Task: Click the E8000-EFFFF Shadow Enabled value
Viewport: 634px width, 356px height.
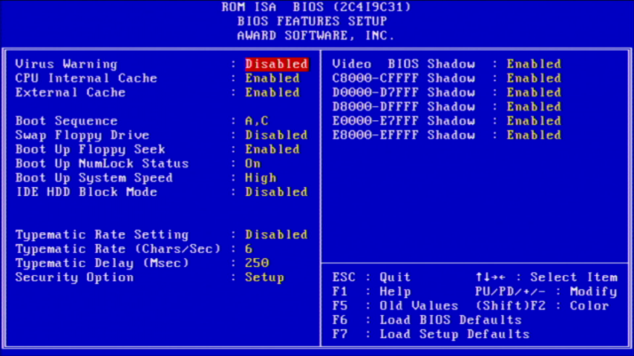Action: point(534,135)
